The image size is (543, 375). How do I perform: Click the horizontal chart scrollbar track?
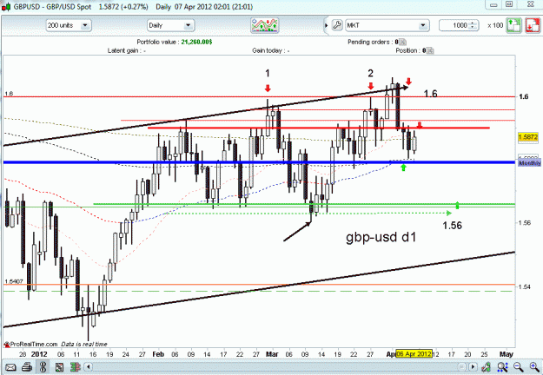[x=275, y=366]
